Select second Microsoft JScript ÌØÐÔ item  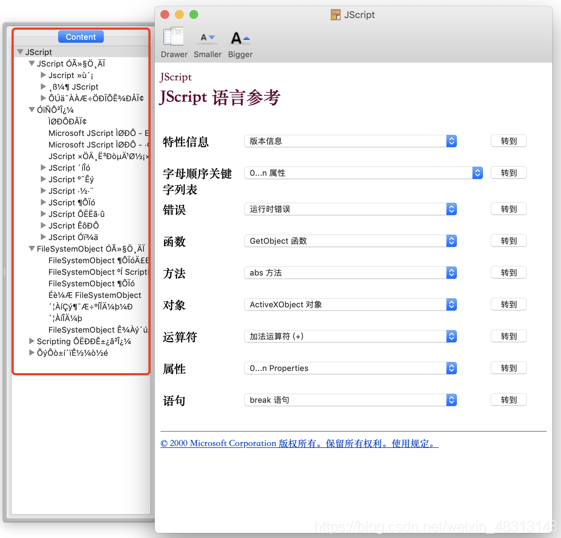tap(99, 145)
